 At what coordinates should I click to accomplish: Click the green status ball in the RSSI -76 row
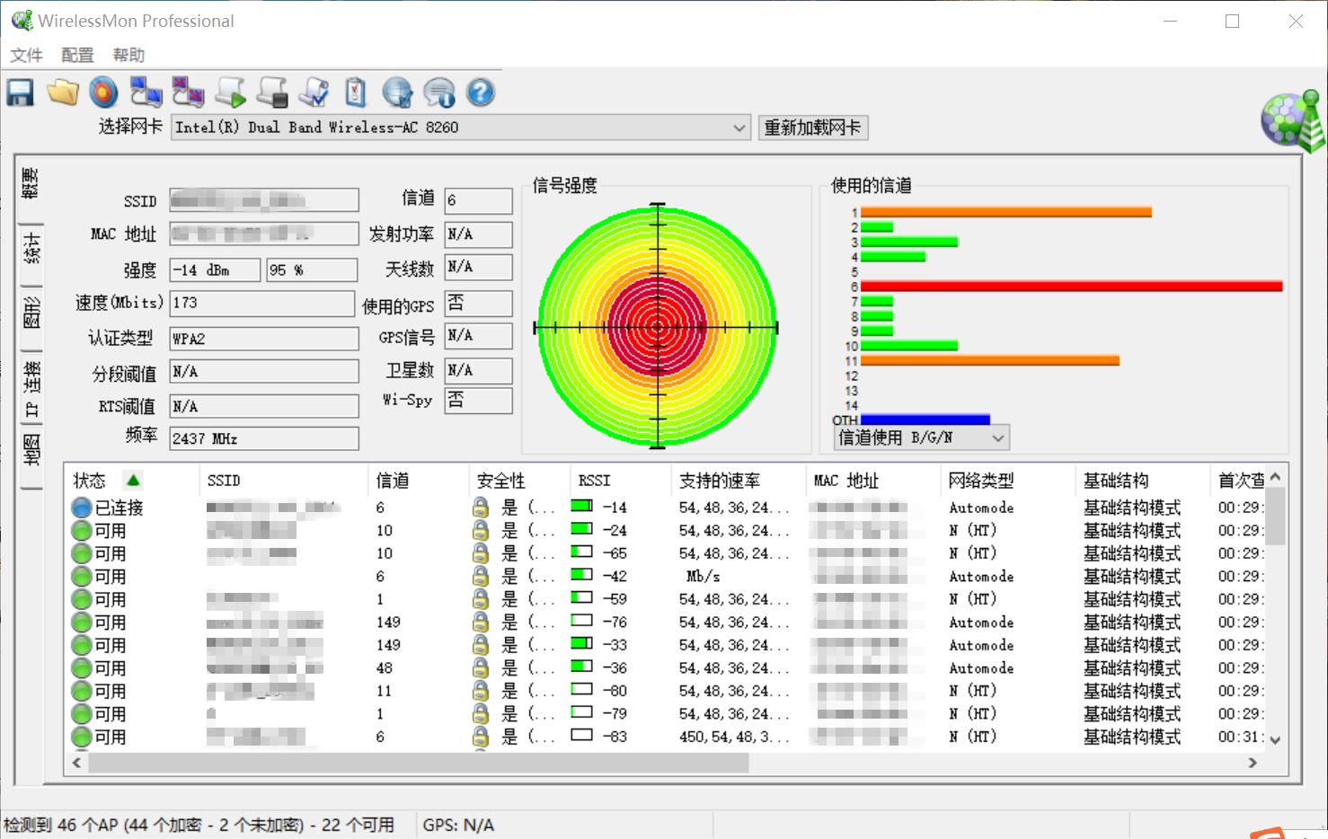pos(82,623)
